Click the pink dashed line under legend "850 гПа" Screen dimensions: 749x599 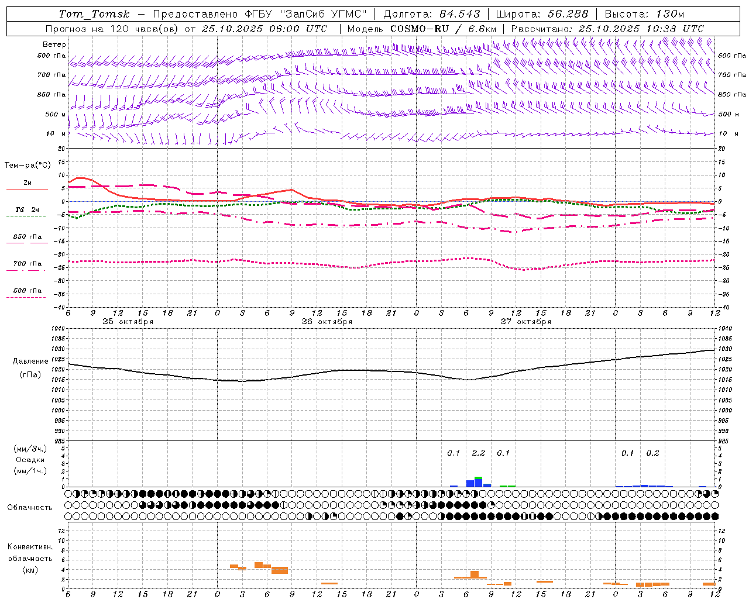point(27,243)
